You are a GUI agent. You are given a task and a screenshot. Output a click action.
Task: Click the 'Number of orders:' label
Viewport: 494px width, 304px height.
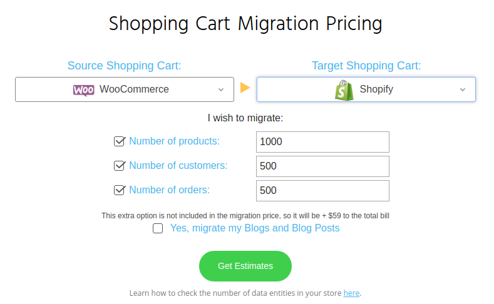pyautogui.click(x=170, y=190)
